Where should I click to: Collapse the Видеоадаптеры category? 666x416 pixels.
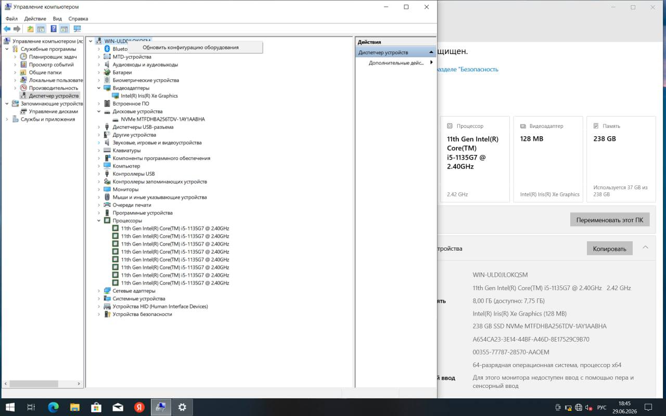point(99,88)
